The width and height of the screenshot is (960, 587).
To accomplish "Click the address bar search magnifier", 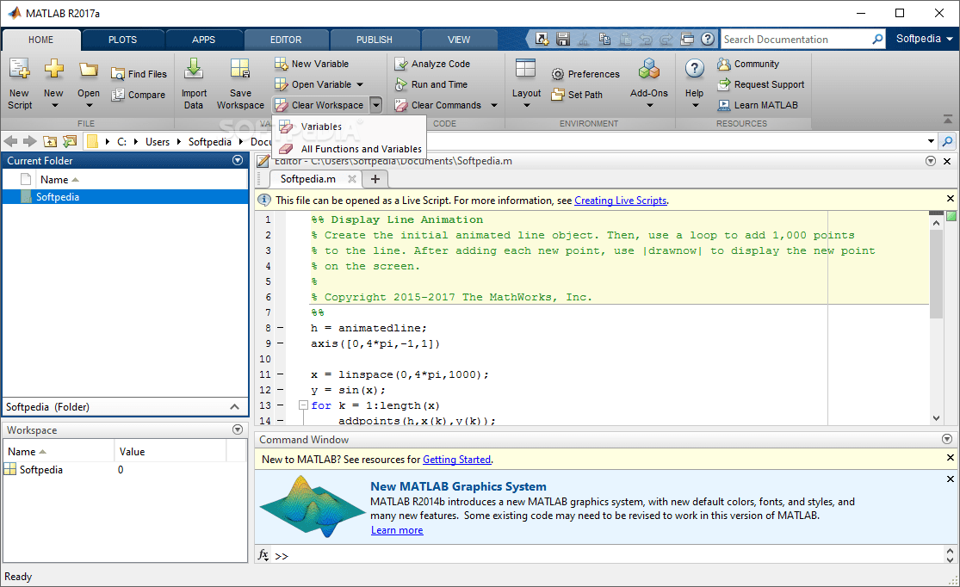I will tap(948, 141).
